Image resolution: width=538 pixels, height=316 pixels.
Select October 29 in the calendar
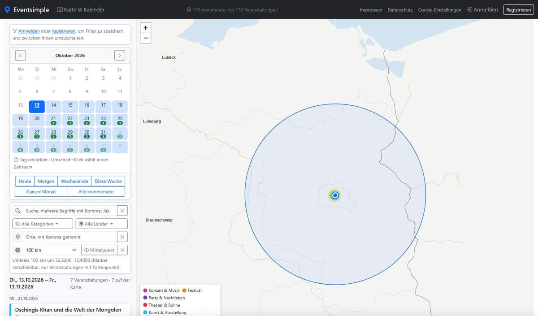coord(70,134)
